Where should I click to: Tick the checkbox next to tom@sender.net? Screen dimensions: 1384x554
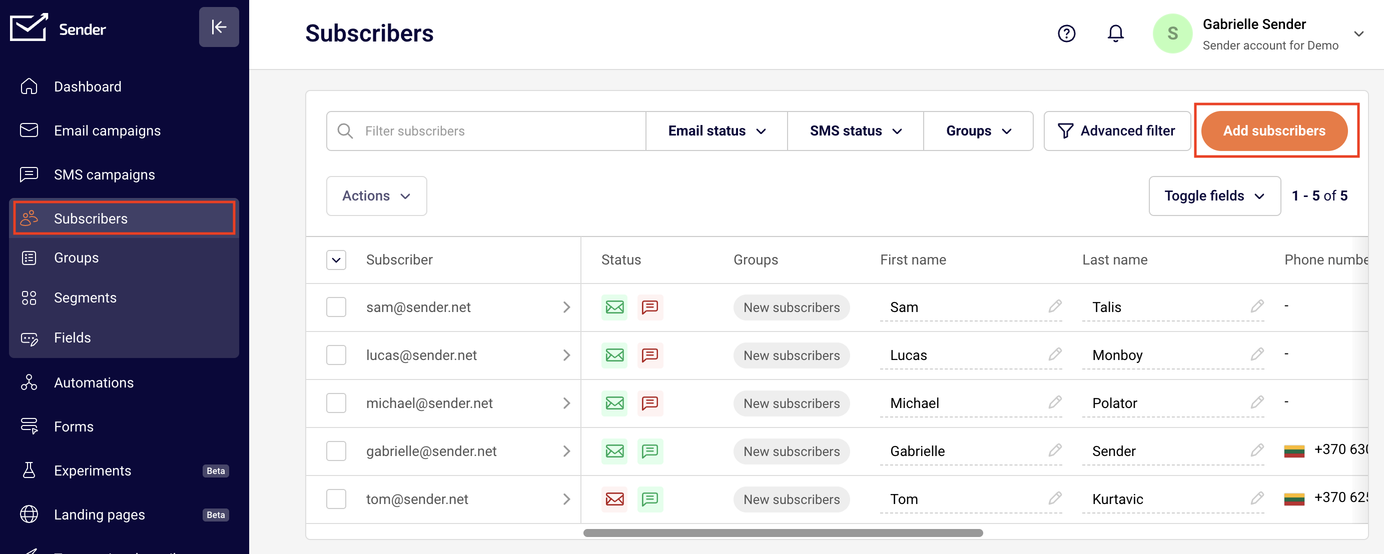point(336,498)
